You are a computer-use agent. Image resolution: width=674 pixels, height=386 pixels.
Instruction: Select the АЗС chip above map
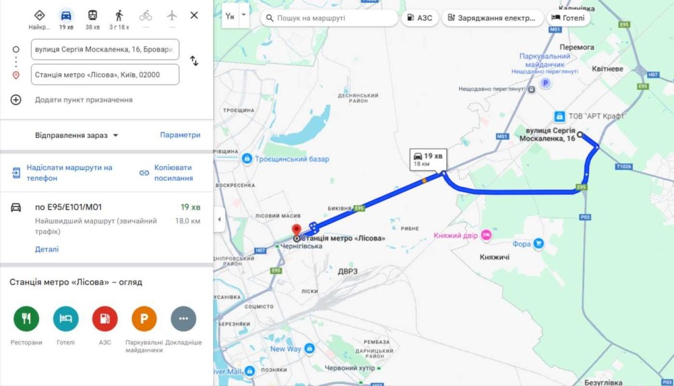pos(419,18)
